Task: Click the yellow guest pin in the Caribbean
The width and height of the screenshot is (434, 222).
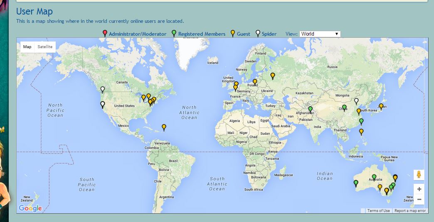Action: 164,127
